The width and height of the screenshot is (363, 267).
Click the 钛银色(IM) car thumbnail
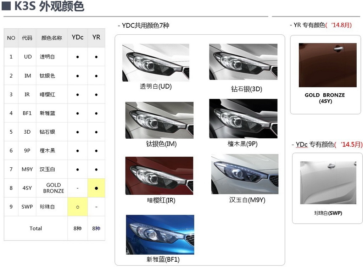[x=159, y=120]
